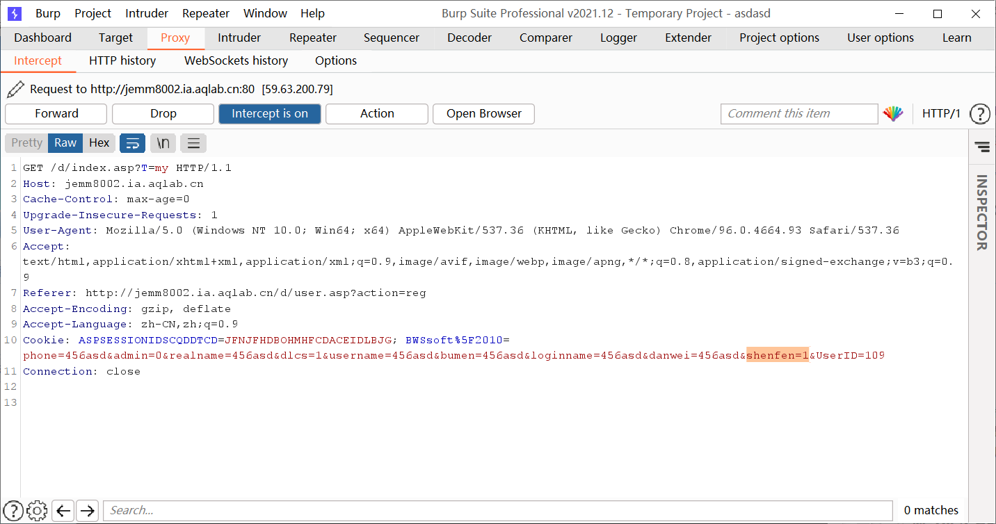Viewport: 996px width, 524px height.
Task: Open the Intruder menu
Action: (x=147, y=13)
